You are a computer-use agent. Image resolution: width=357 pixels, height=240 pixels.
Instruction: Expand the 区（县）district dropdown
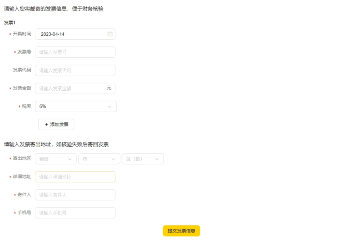click(143, 159)
